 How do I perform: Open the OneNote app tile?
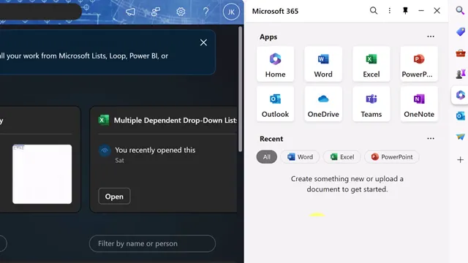pos(419,104)
